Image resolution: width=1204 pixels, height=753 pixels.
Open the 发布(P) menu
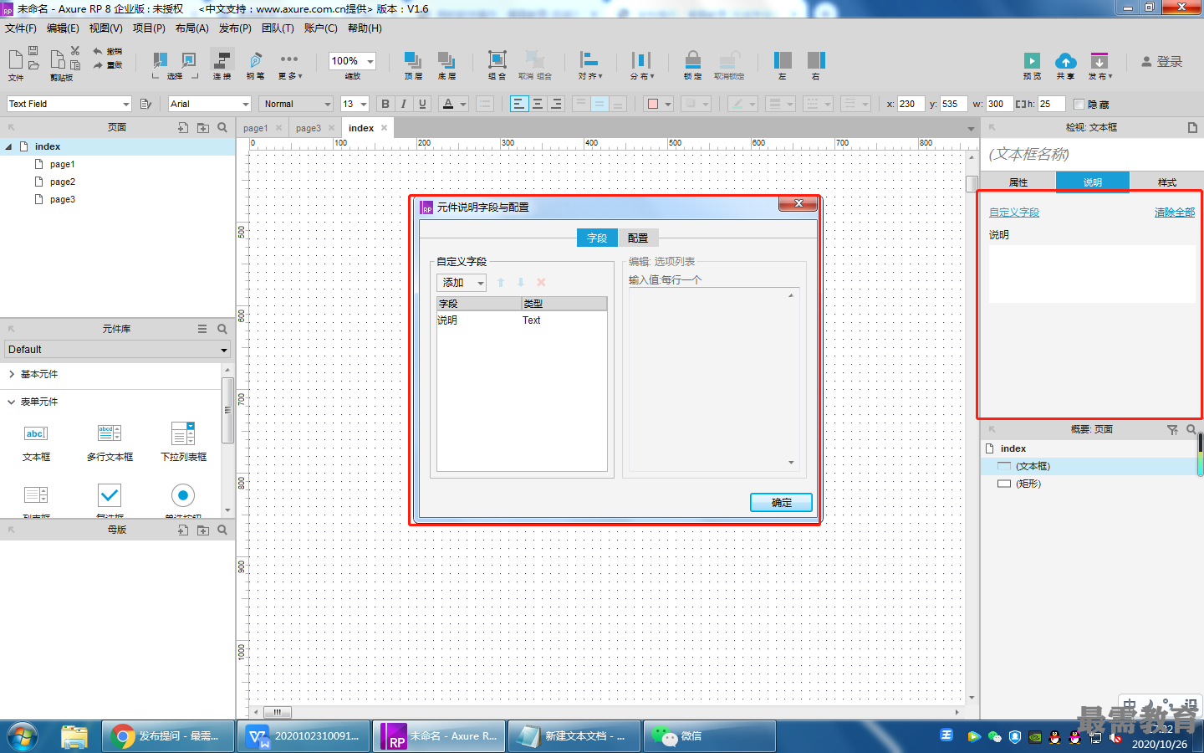pyautogui.click(x=235, y=28)
